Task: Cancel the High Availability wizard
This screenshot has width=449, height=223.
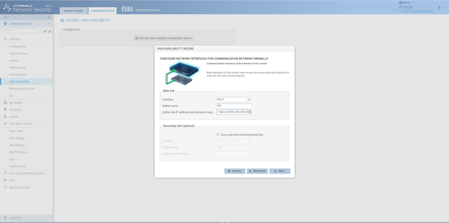Action: [235, 171]
